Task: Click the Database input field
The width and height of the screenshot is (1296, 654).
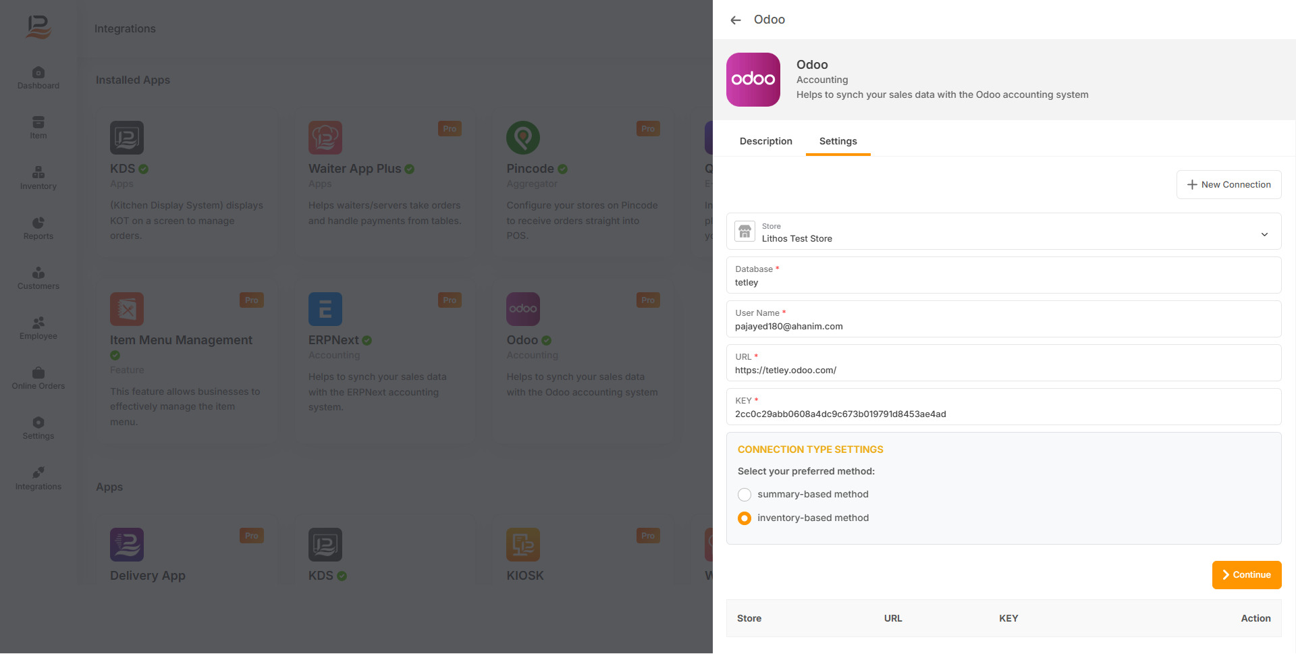Action: pos(1004,275)
